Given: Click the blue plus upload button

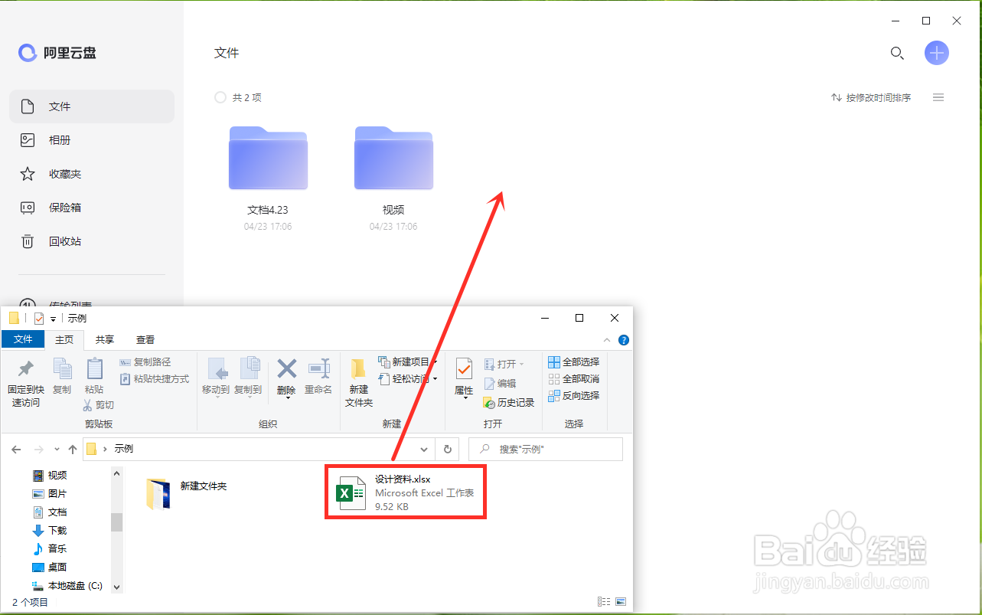Looking at the screenshot, I should [x=936, y=53].
